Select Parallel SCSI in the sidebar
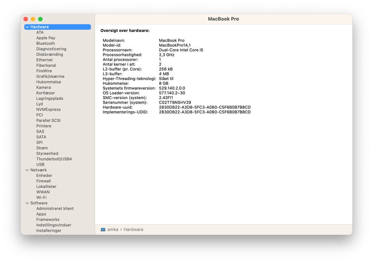Image resolution: width=373 pixels, height=262 pixels. tap(48, 121)
